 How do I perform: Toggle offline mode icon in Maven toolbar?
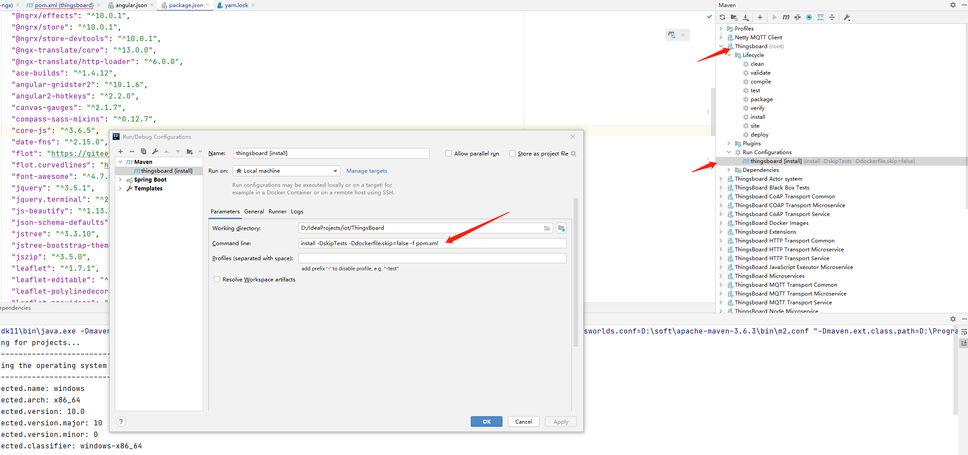pyautogui.click(x=798, y=17)
